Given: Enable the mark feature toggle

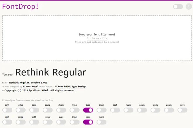Looking at the screenshot, I should pos(101,122).
